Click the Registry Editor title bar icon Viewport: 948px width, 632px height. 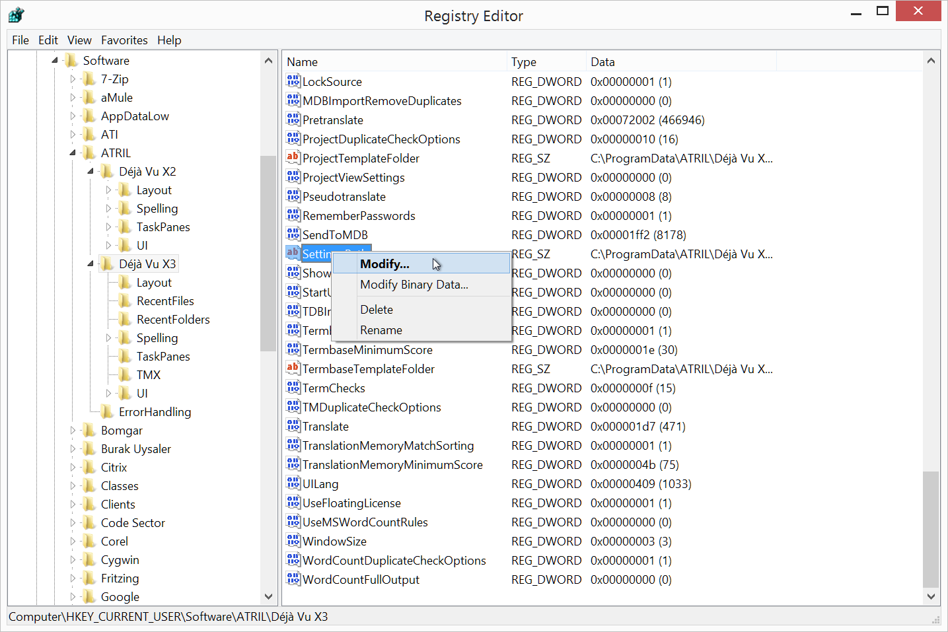point(17,15)
